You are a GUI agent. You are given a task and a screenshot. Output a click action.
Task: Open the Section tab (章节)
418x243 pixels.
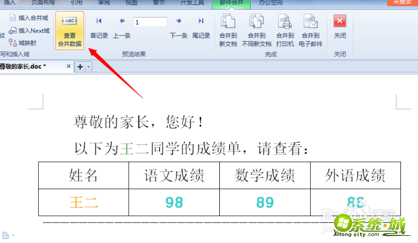[159, 3]
